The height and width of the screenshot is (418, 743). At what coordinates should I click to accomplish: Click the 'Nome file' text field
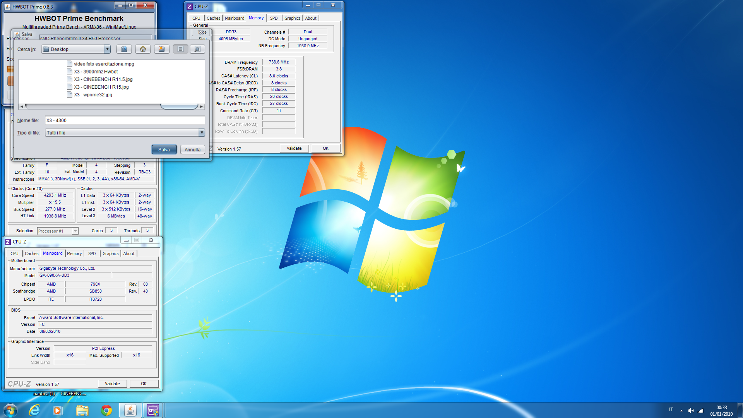click(x=125, y=120)
